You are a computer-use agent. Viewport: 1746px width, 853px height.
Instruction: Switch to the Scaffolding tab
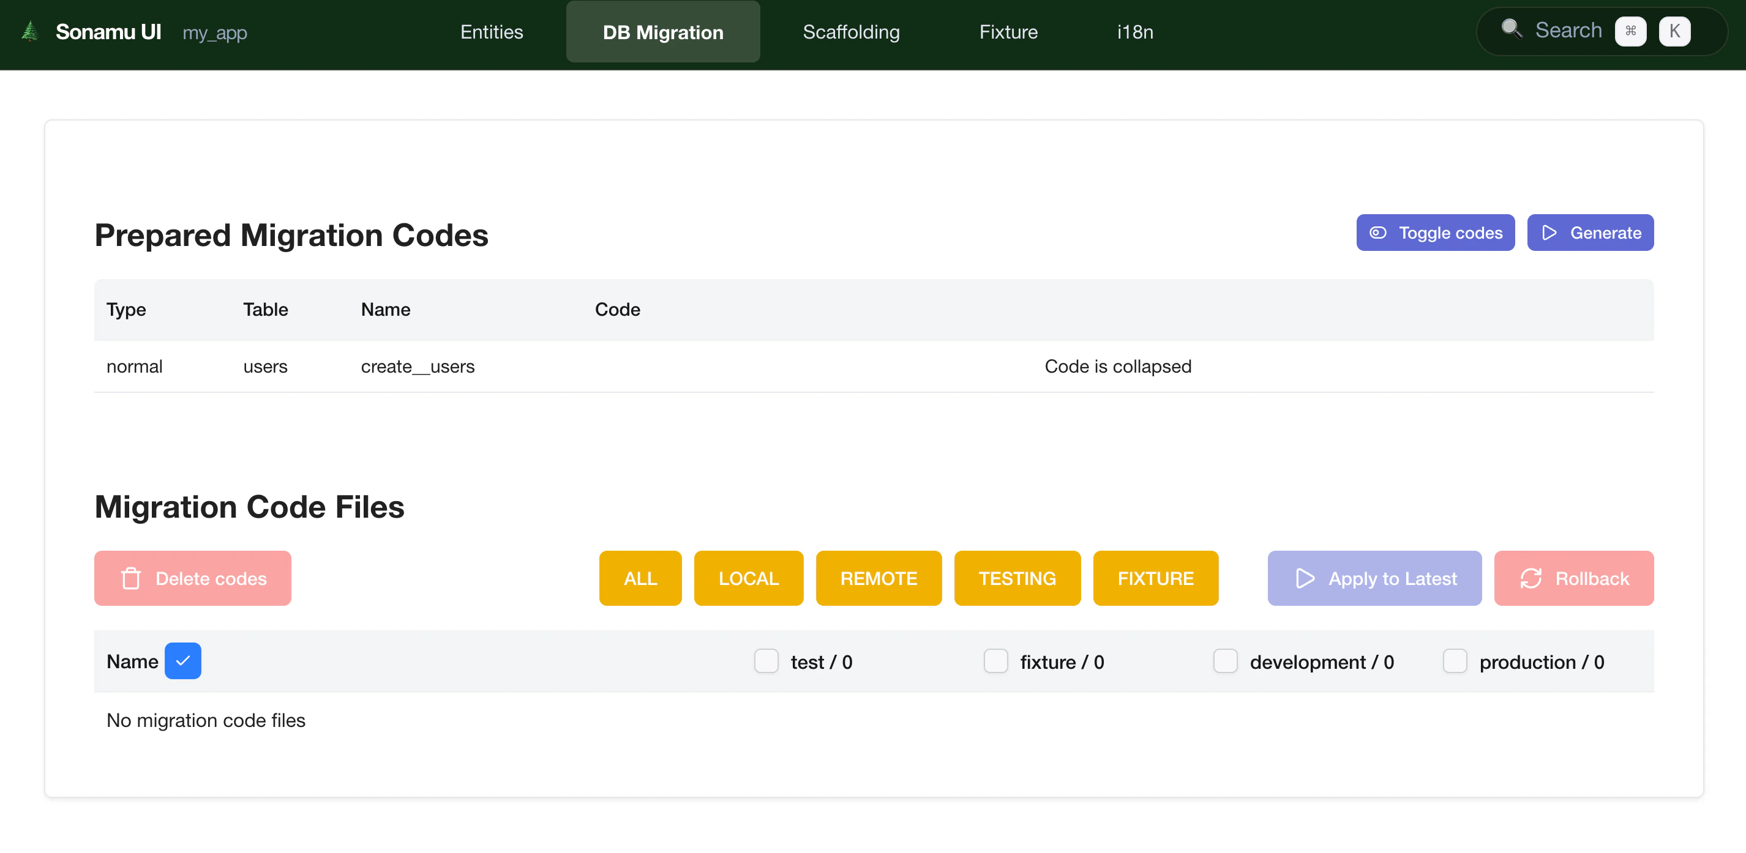pyautogui.click(x=850, y=32)
